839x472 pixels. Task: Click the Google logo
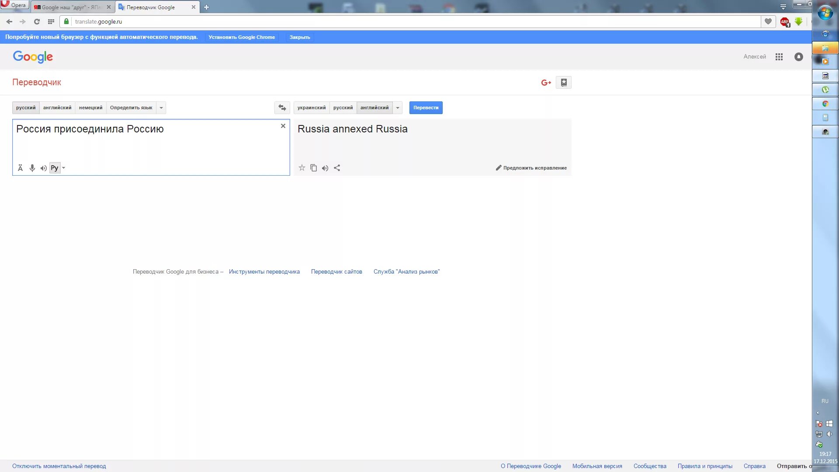[x=33, y=57]
